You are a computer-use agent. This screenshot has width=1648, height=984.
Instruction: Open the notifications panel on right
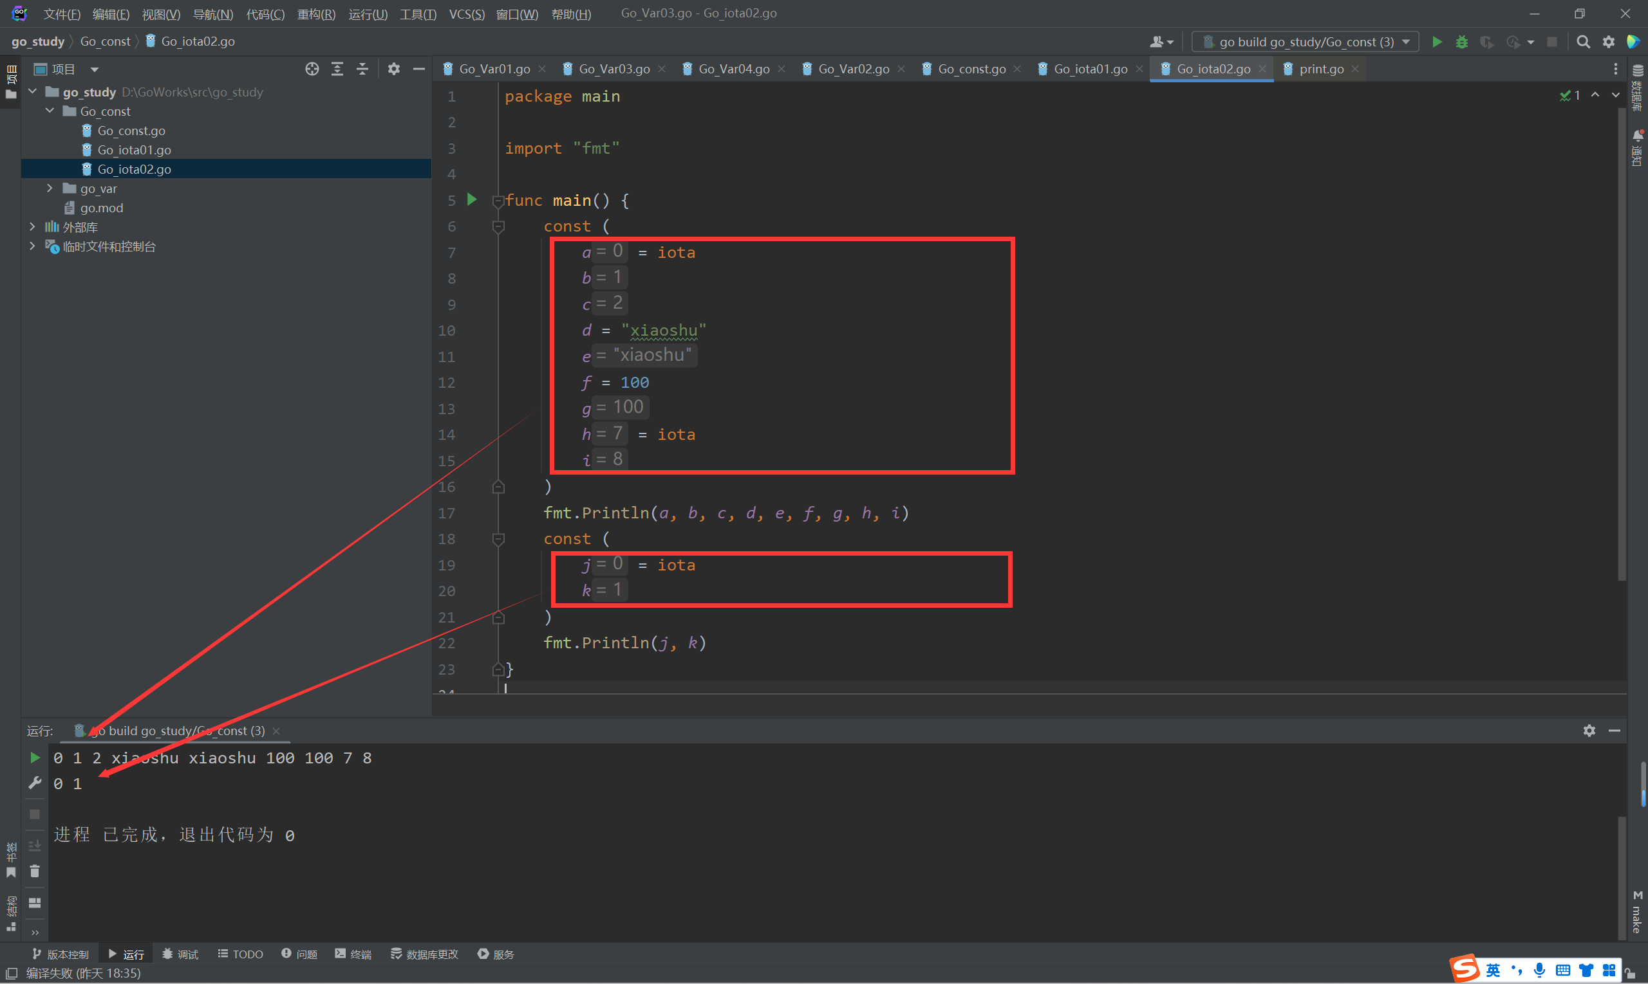point(1638,147)
